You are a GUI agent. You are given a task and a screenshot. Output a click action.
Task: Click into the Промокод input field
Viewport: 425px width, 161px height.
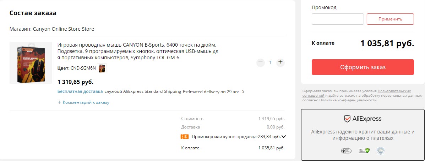point(338,19)
